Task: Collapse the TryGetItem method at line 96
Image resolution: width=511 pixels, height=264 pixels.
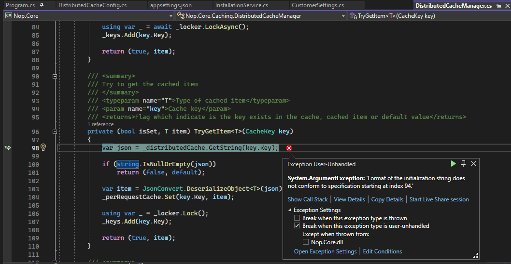Action: click(55, 132)
